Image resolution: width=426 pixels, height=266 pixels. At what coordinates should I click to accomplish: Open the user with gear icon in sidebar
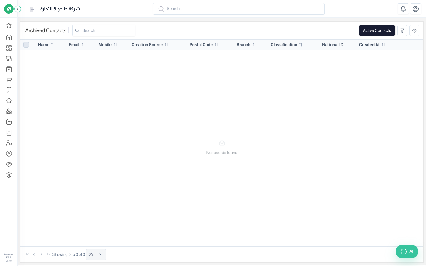click(x=9, y=143)
